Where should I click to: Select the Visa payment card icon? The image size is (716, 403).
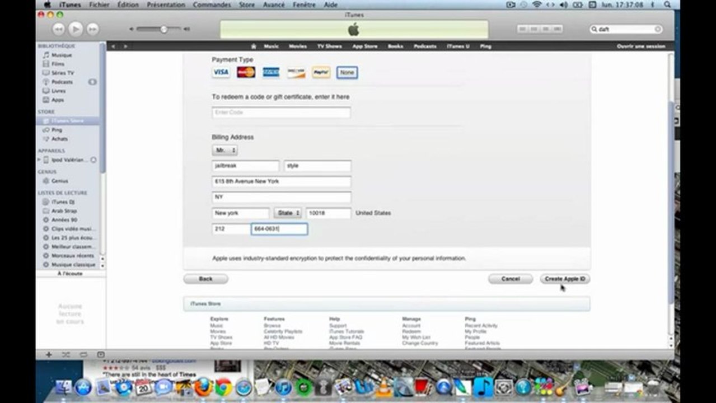pyautogui.click(x=221, y=72)
